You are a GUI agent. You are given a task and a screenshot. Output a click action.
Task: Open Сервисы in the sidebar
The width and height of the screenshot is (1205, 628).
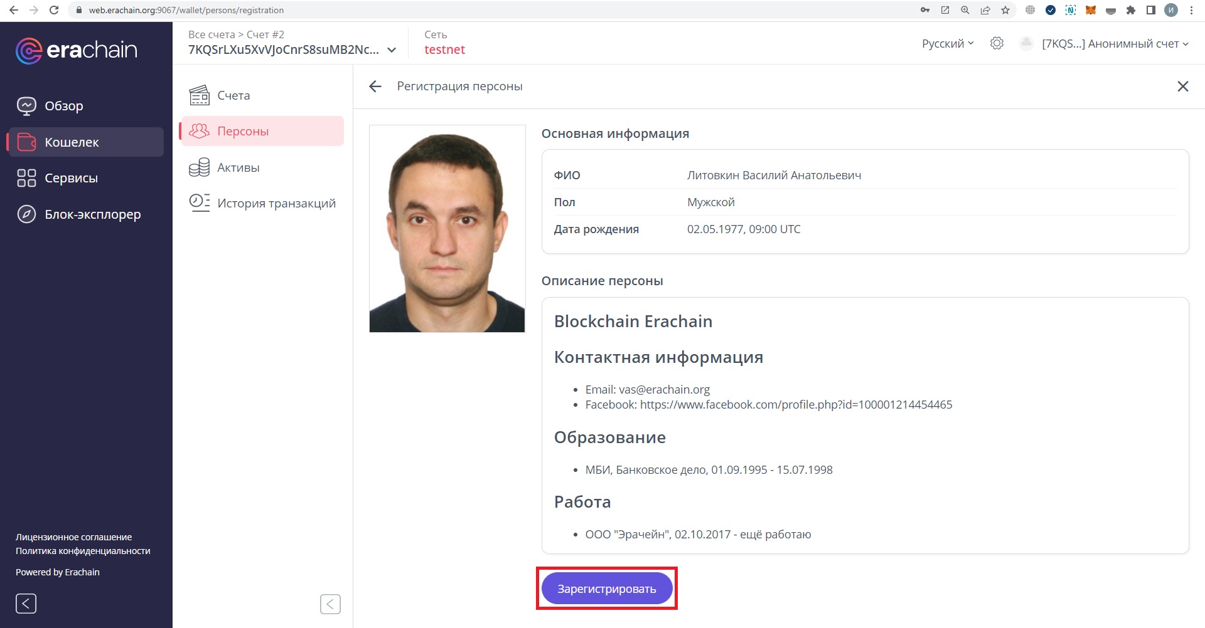click(x=70, y=178)
